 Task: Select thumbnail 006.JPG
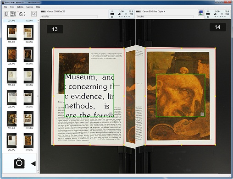(28, 54)
